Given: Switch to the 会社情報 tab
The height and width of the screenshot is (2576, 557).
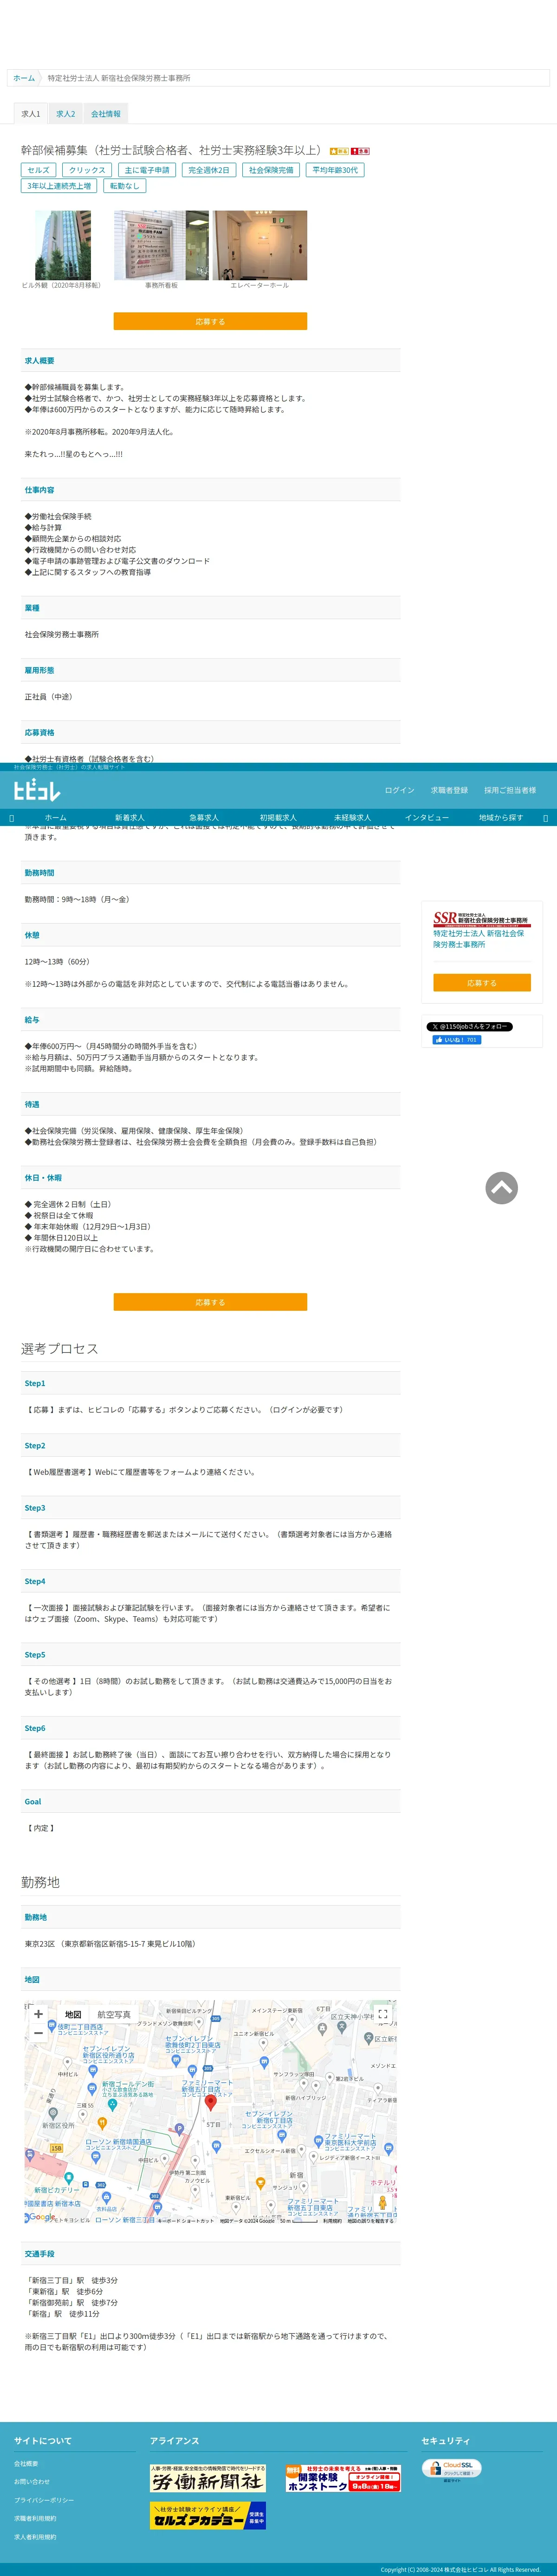Looking at the screenshot, I should tap(106, 114).
